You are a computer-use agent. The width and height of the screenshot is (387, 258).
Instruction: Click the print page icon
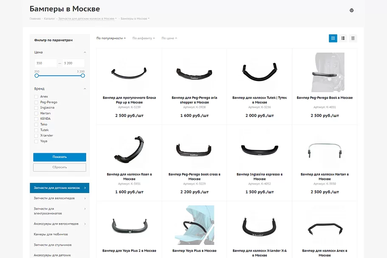click(351, 10)
